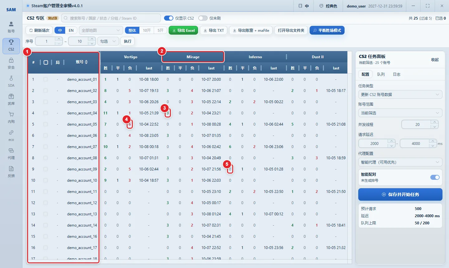Open the 内购 cart sidebar section
The width and height of the screenshot is (449, 268).
(x=11, y=118)
